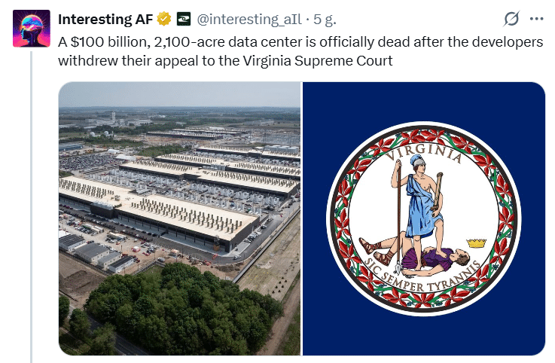Image resolution: width=555 pixels, height=363 pixels.
Task: Open the three-dot more options menu
Action: pyautogui.click(x=537, y=19)
